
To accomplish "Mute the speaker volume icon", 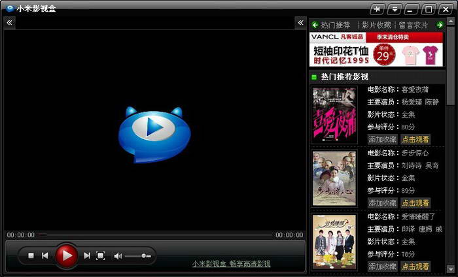I will coord(118,256).
